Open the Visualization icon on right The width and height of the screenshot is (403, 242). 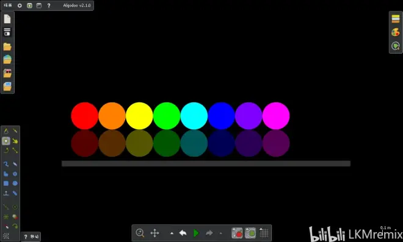(396, 46)
